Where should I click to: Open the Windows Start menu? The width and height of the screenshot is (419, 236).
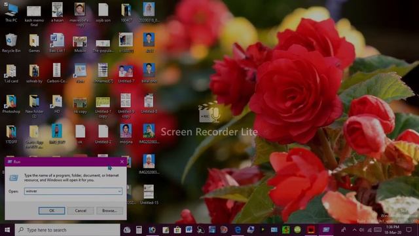point(7,230)
